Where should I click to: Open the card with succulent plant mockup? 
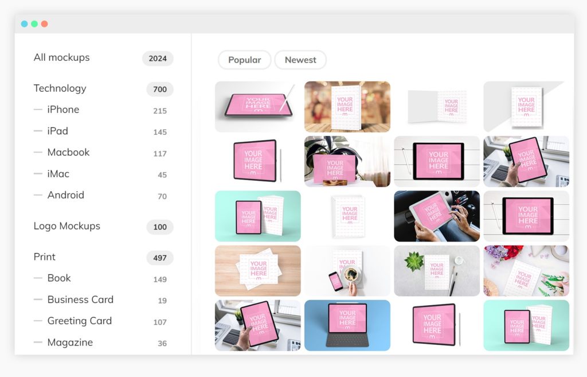point(437,271)
